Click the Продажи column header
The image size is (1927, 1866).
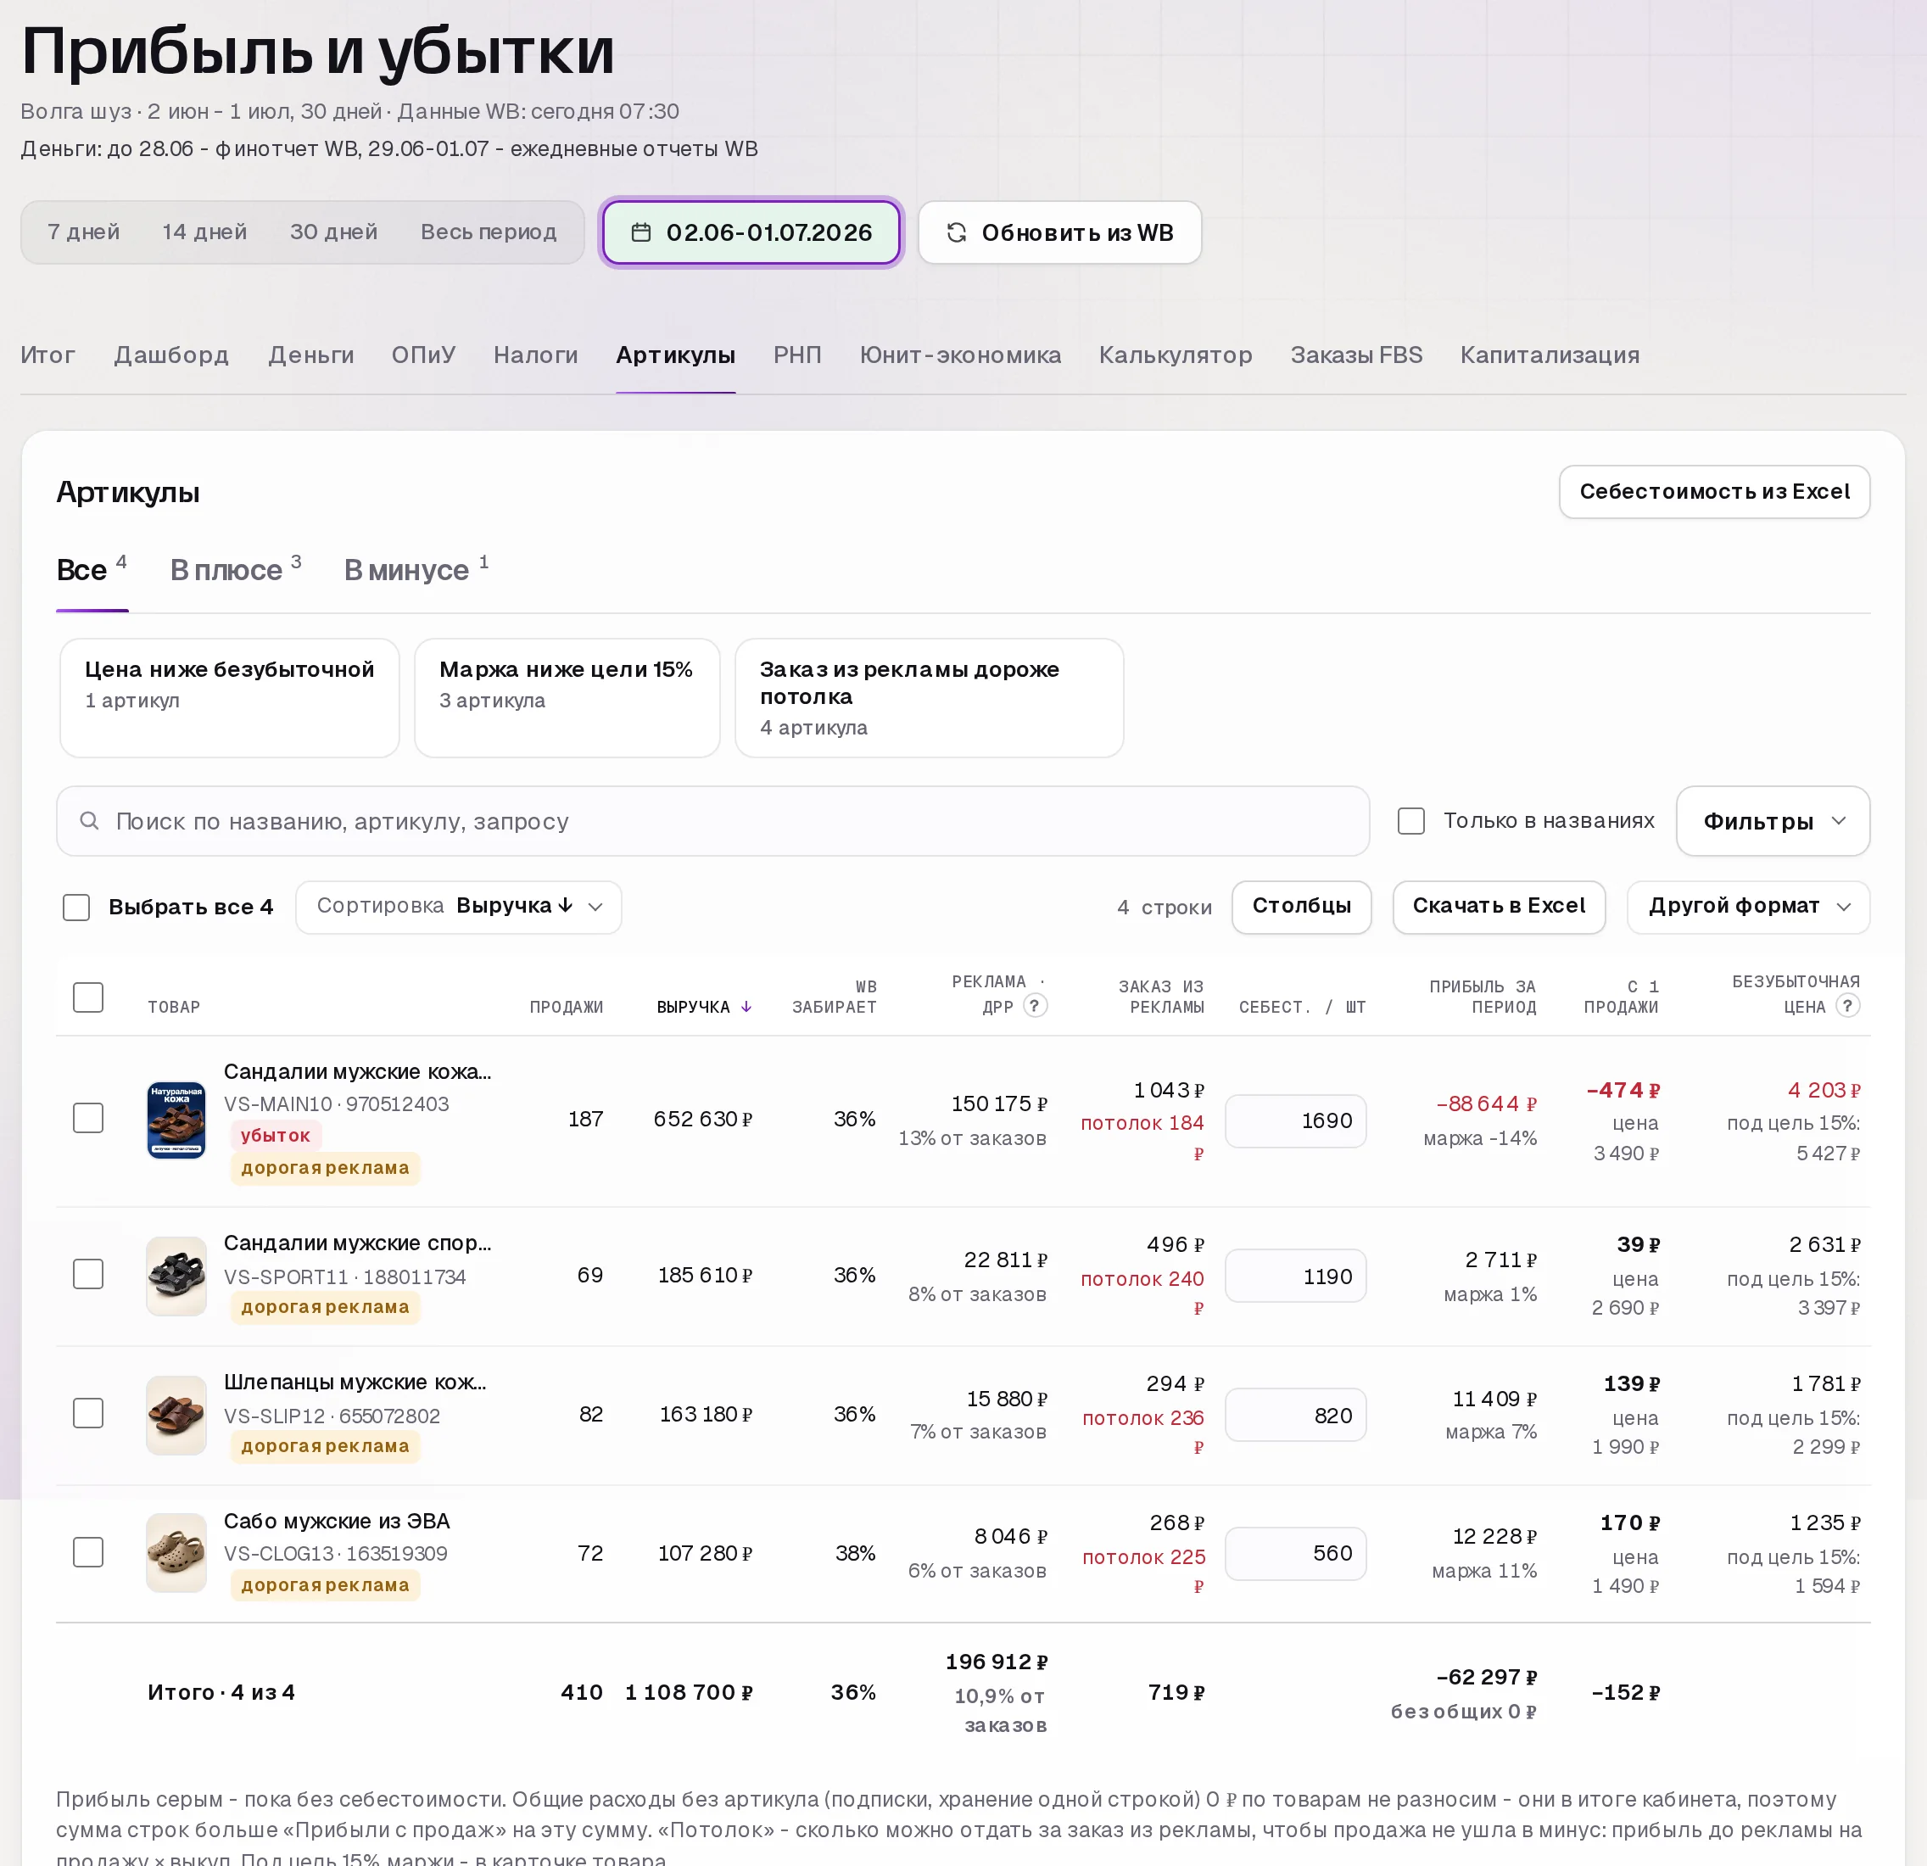tap(567, 1007)
